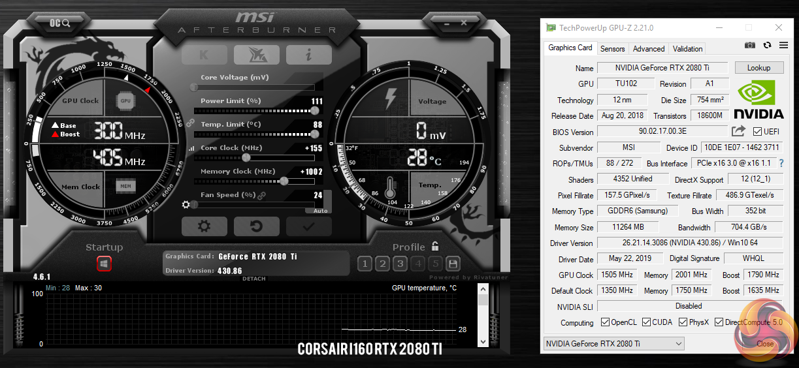Launch MSI Kombustor with the K button
Screen dimensions: 799x368
204,55
